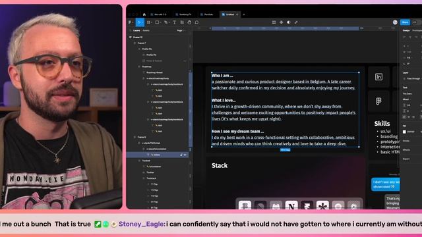Open a new tab with the plus button
This screenshot has height=237, width=422.
pyautogui.click(x=244, y=14)
